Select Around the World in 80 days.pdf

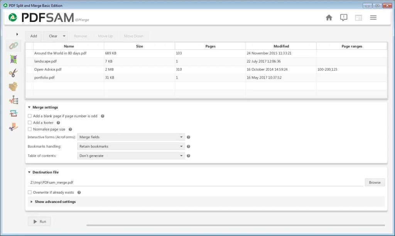(x=206, y=53)
